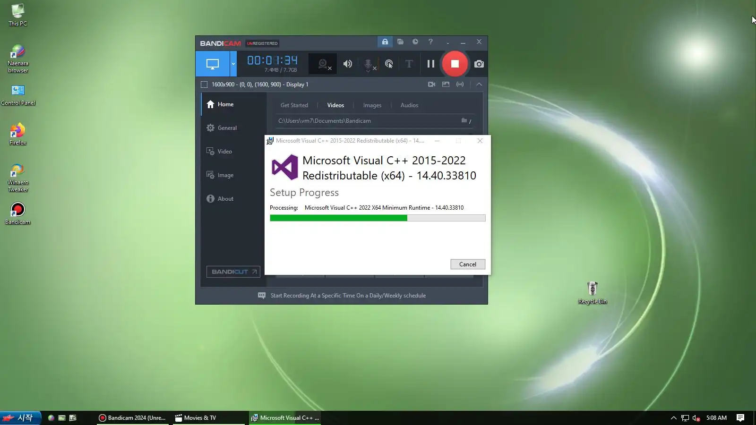Screen dimensions: 756x425
Task: Expand the recording mode dropdown arrow
Action: coord(233,64)
